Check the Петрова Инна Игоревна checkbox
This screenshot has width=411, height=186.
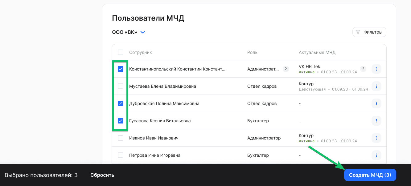pos(121,155)
